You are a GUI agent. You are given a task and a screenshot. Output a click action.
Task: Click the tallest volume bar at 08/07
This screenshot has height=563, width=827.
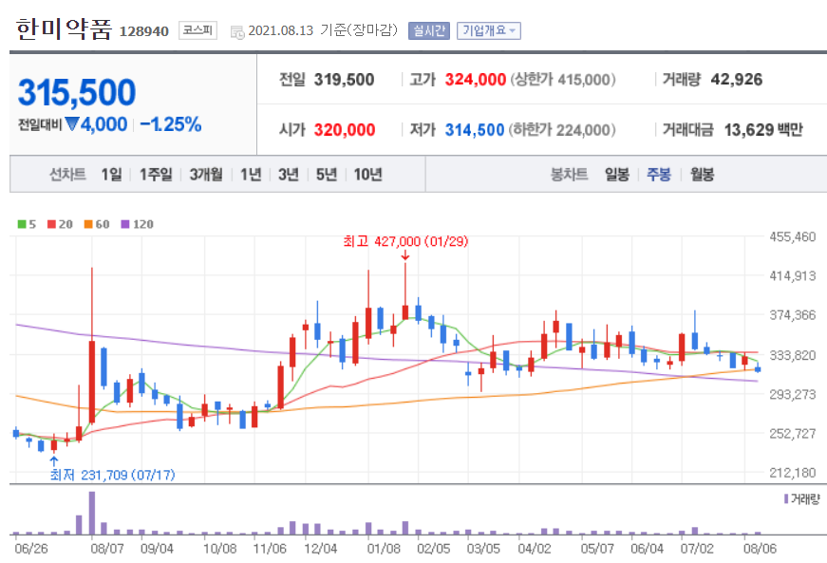click(92, 513)
